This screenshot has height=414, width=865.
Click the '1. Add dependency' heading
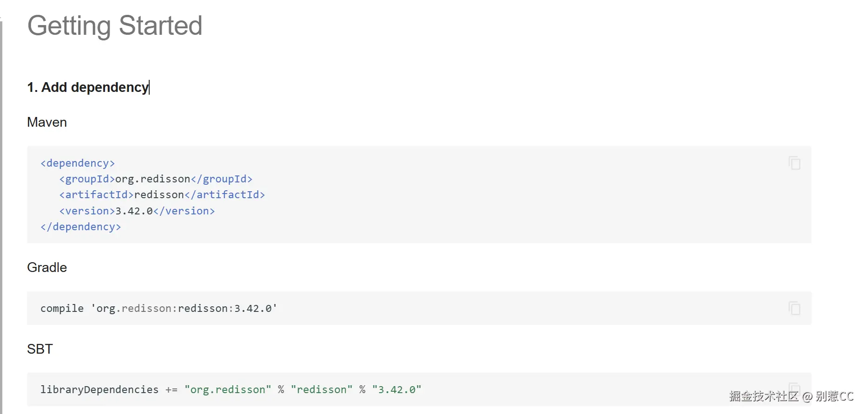[x=88, y=87]
